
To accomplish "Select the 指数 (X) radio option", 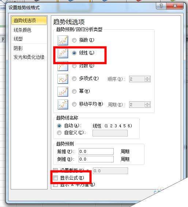I will click(x=74, y=40).
